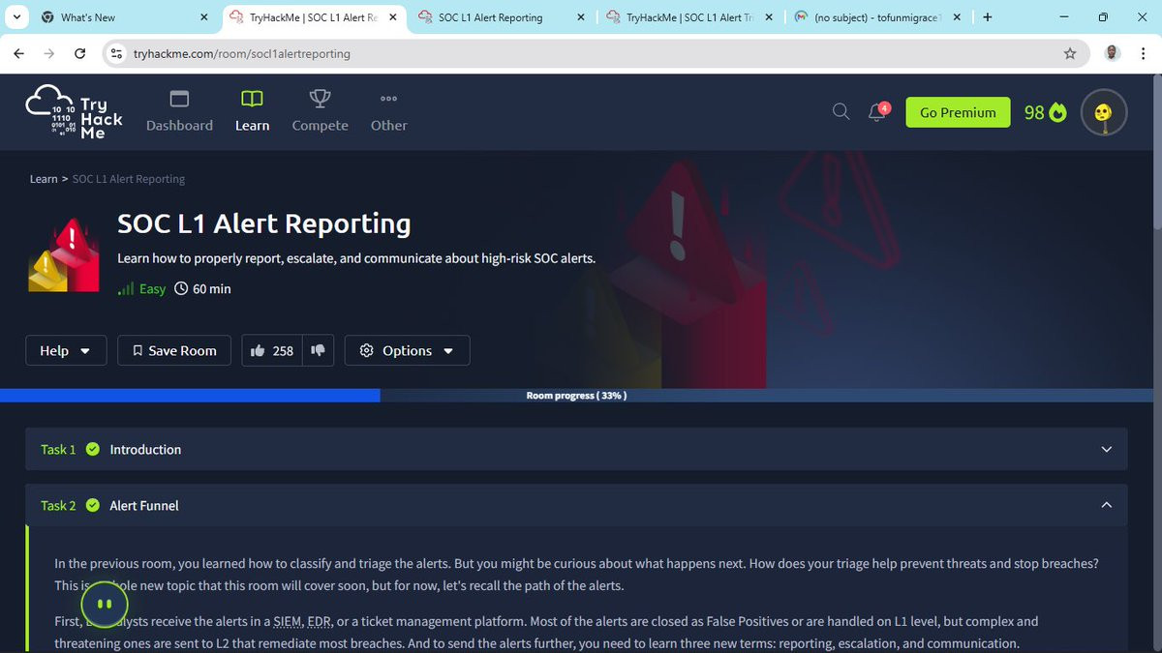Viewport: 1162px width, 653px height.
Task: Open the Learn book icon
Action: tap(252, 99)
